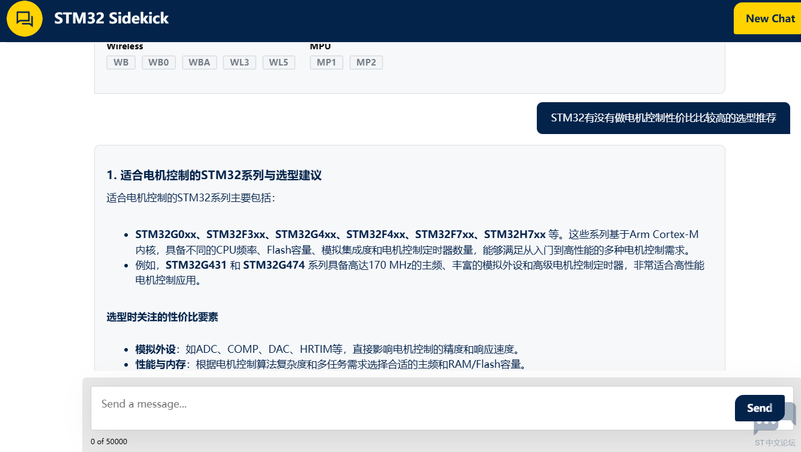Select the WB wireless series tag
The image size is (801, 452).
(x=121, y=63)
